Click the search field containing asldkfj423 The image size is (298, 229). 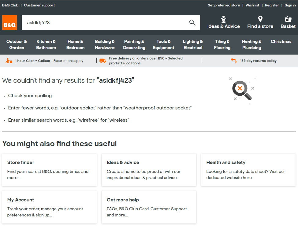click(111, 22)
